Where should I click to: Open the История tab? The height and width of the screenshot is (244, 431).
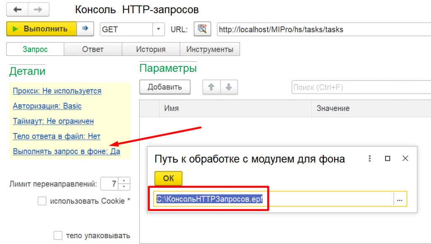point(151,50)
